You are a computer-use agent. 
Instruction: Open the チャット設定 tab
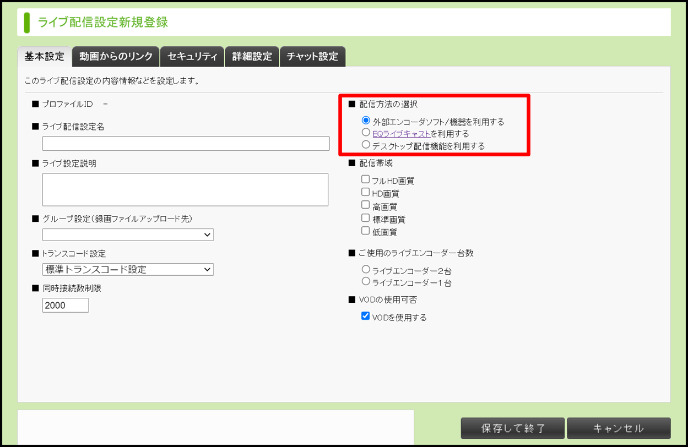[312, 57]
